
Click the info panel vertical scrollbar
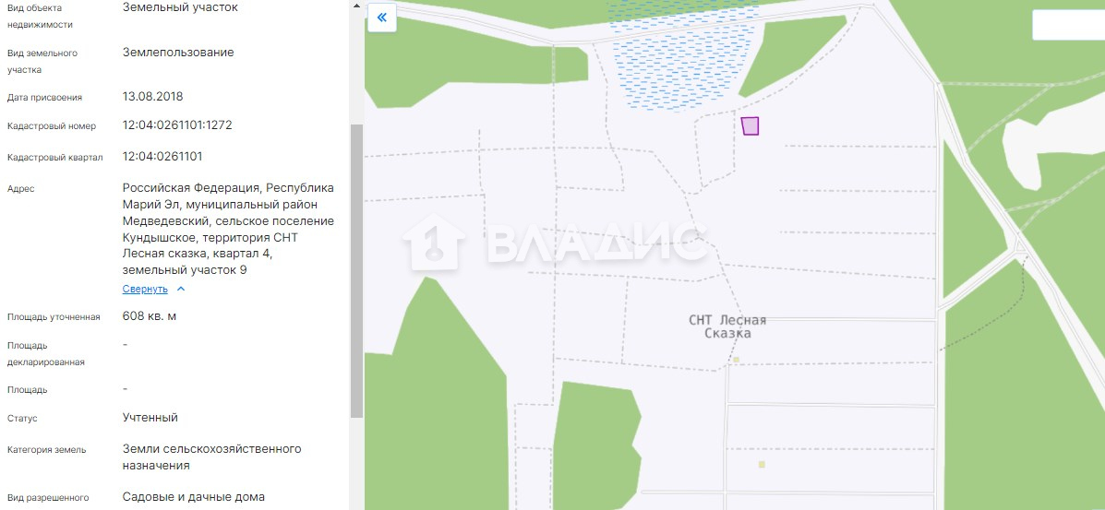pos(356,271)
